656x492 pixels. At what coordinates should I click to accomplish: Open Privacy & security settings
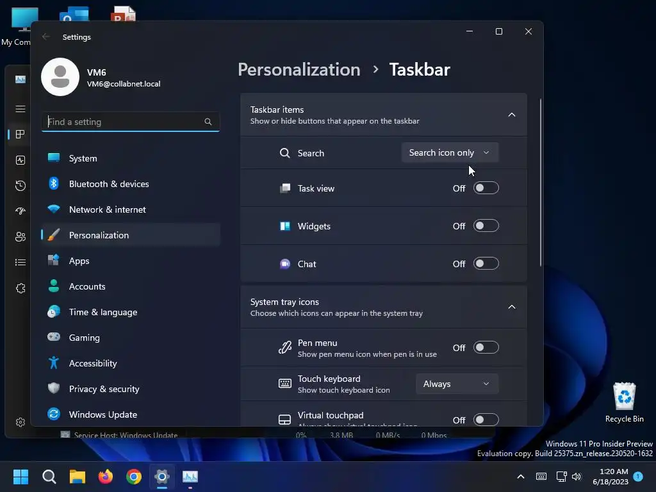click(131, 389)
